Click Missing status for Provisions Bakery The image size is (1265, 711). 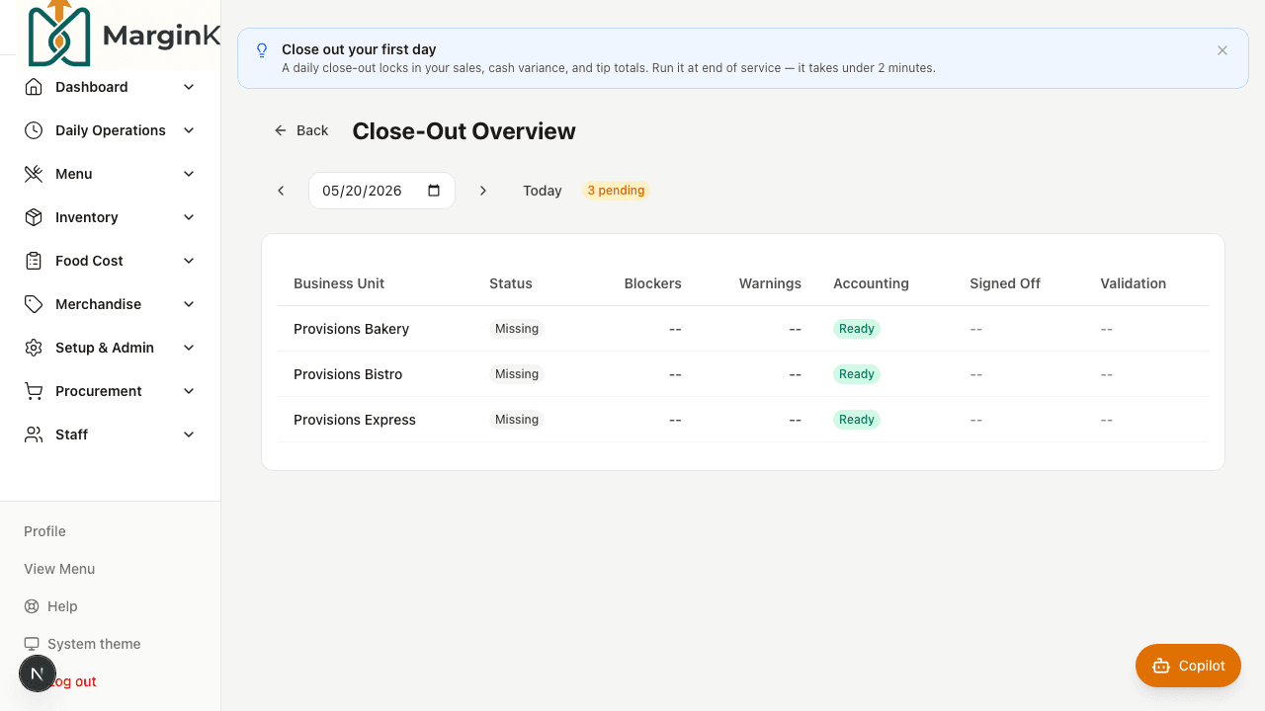tap(517, 329)
